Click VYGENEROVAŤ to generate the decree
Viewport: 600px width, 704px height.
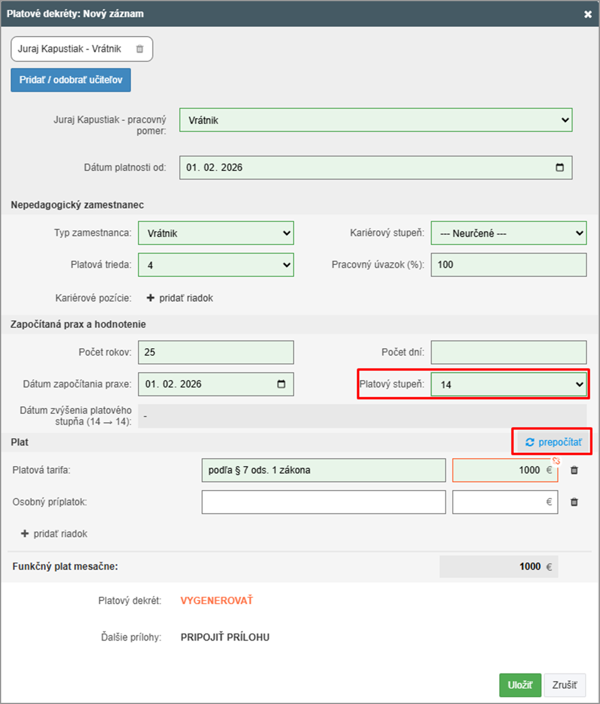[216, 601]
